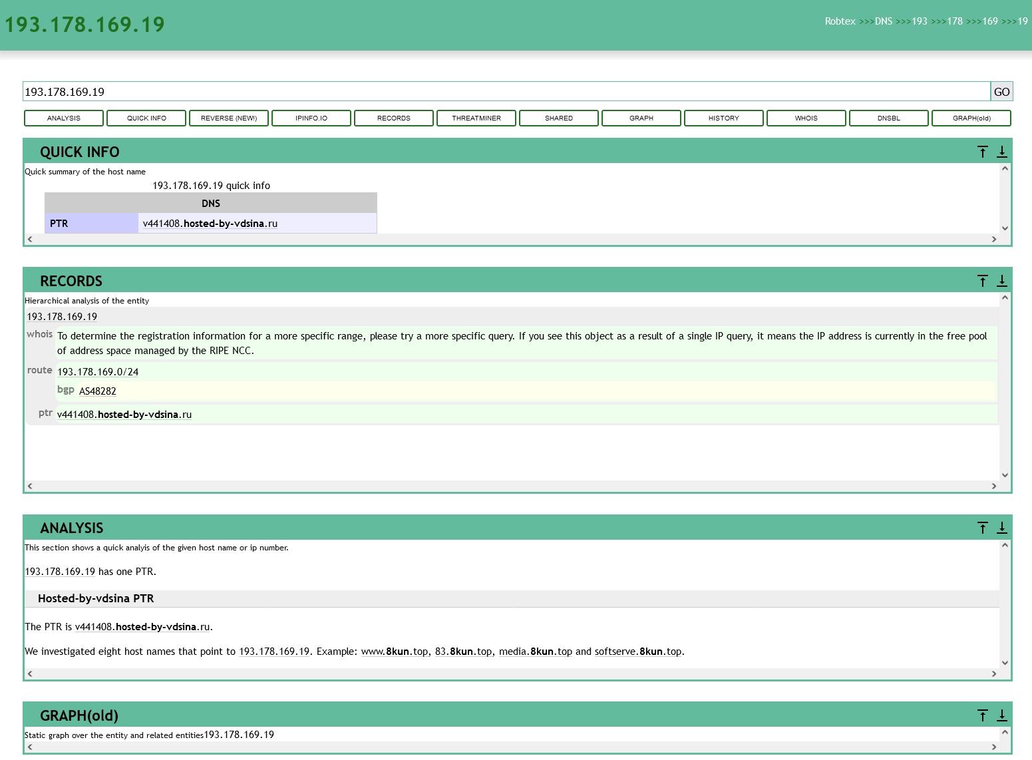The image size is (1032, 760).
Task: Open the GRAPH tab button
Action: pos(641,118)
